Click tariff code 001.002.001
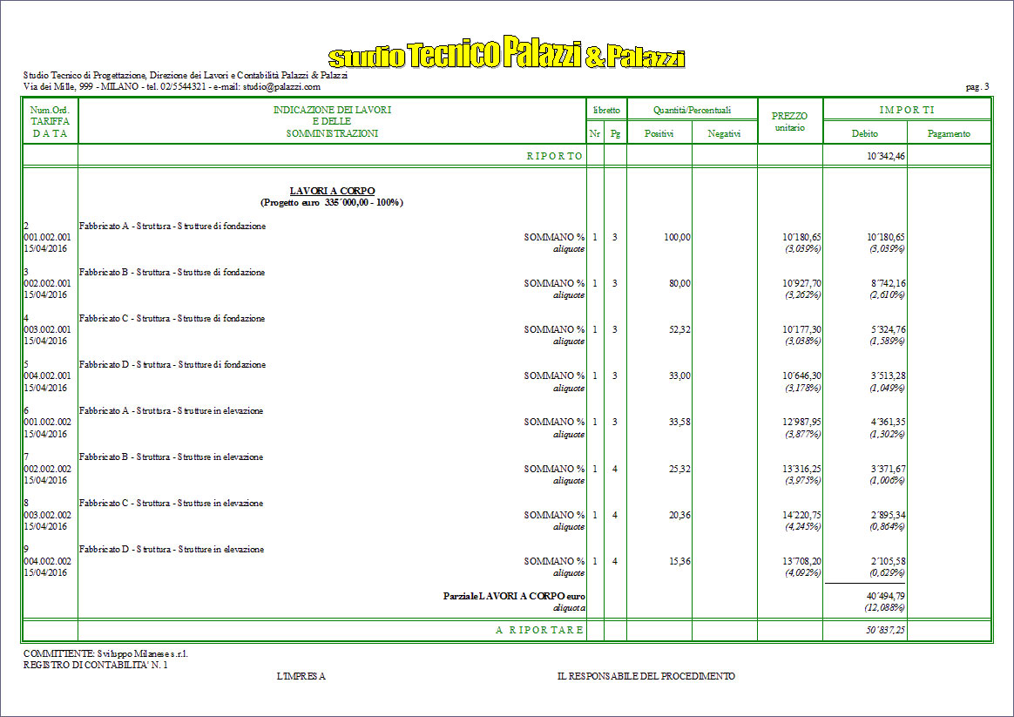 pyautogui.click(x=47, y=237)
